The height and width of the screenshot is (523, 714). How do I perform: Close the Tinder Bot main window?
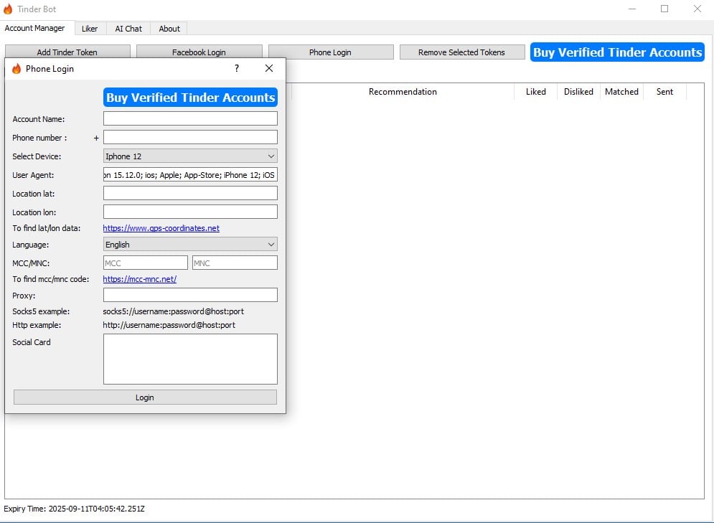point(697,9)
